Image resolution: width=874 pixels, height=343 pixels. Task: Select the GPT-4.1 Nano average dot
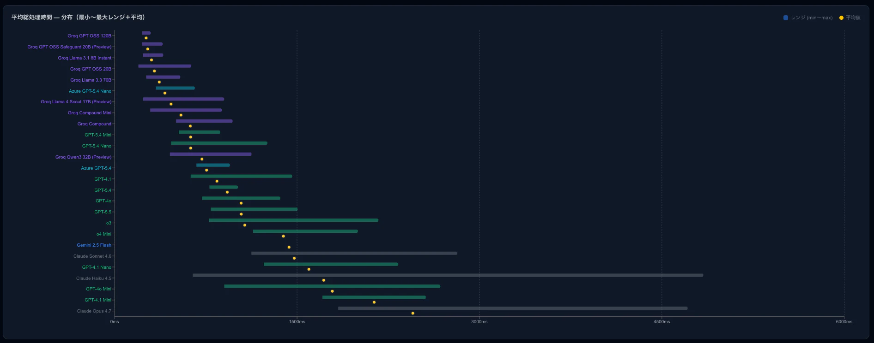(309, 269)
